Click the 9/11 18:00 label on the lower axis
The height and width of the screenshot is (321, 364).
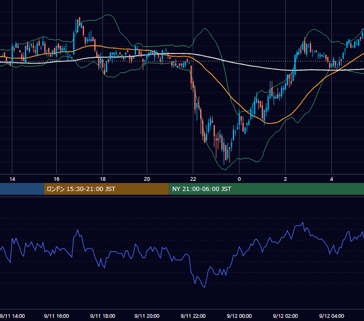(x=103, y=316)
